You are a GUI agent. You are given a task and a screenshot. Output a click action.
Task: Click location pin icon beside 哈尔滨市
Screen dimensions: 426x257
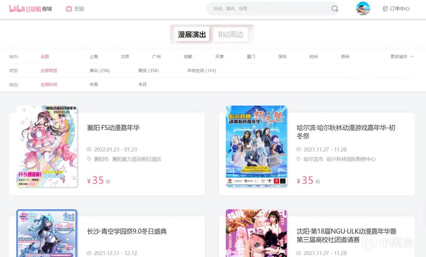click(x=298, y=159)
